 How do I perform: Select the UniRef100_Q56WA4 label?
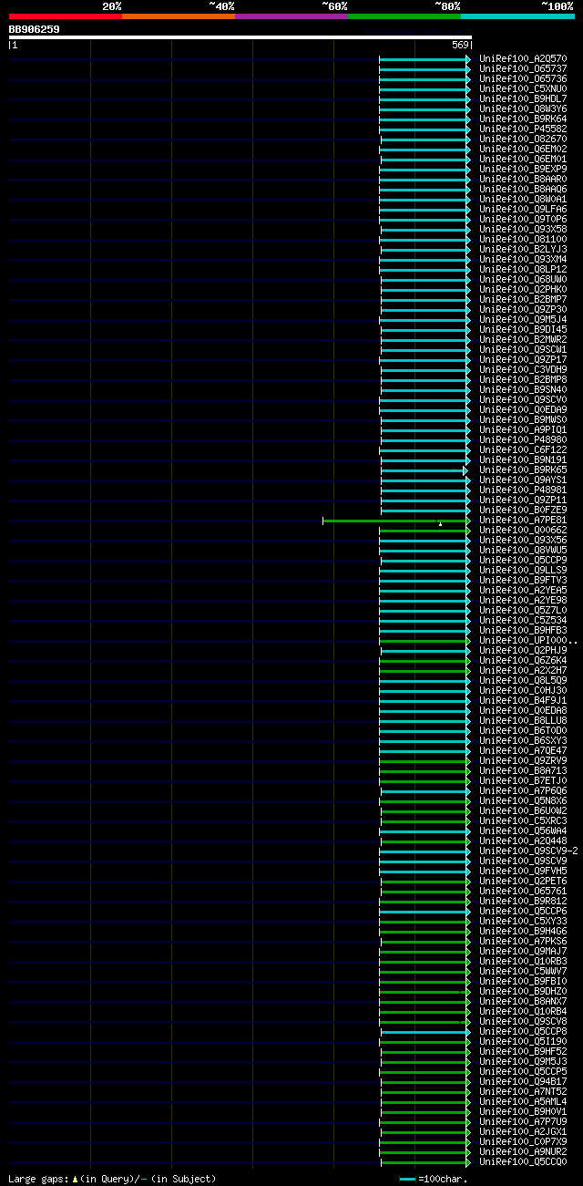523,830
